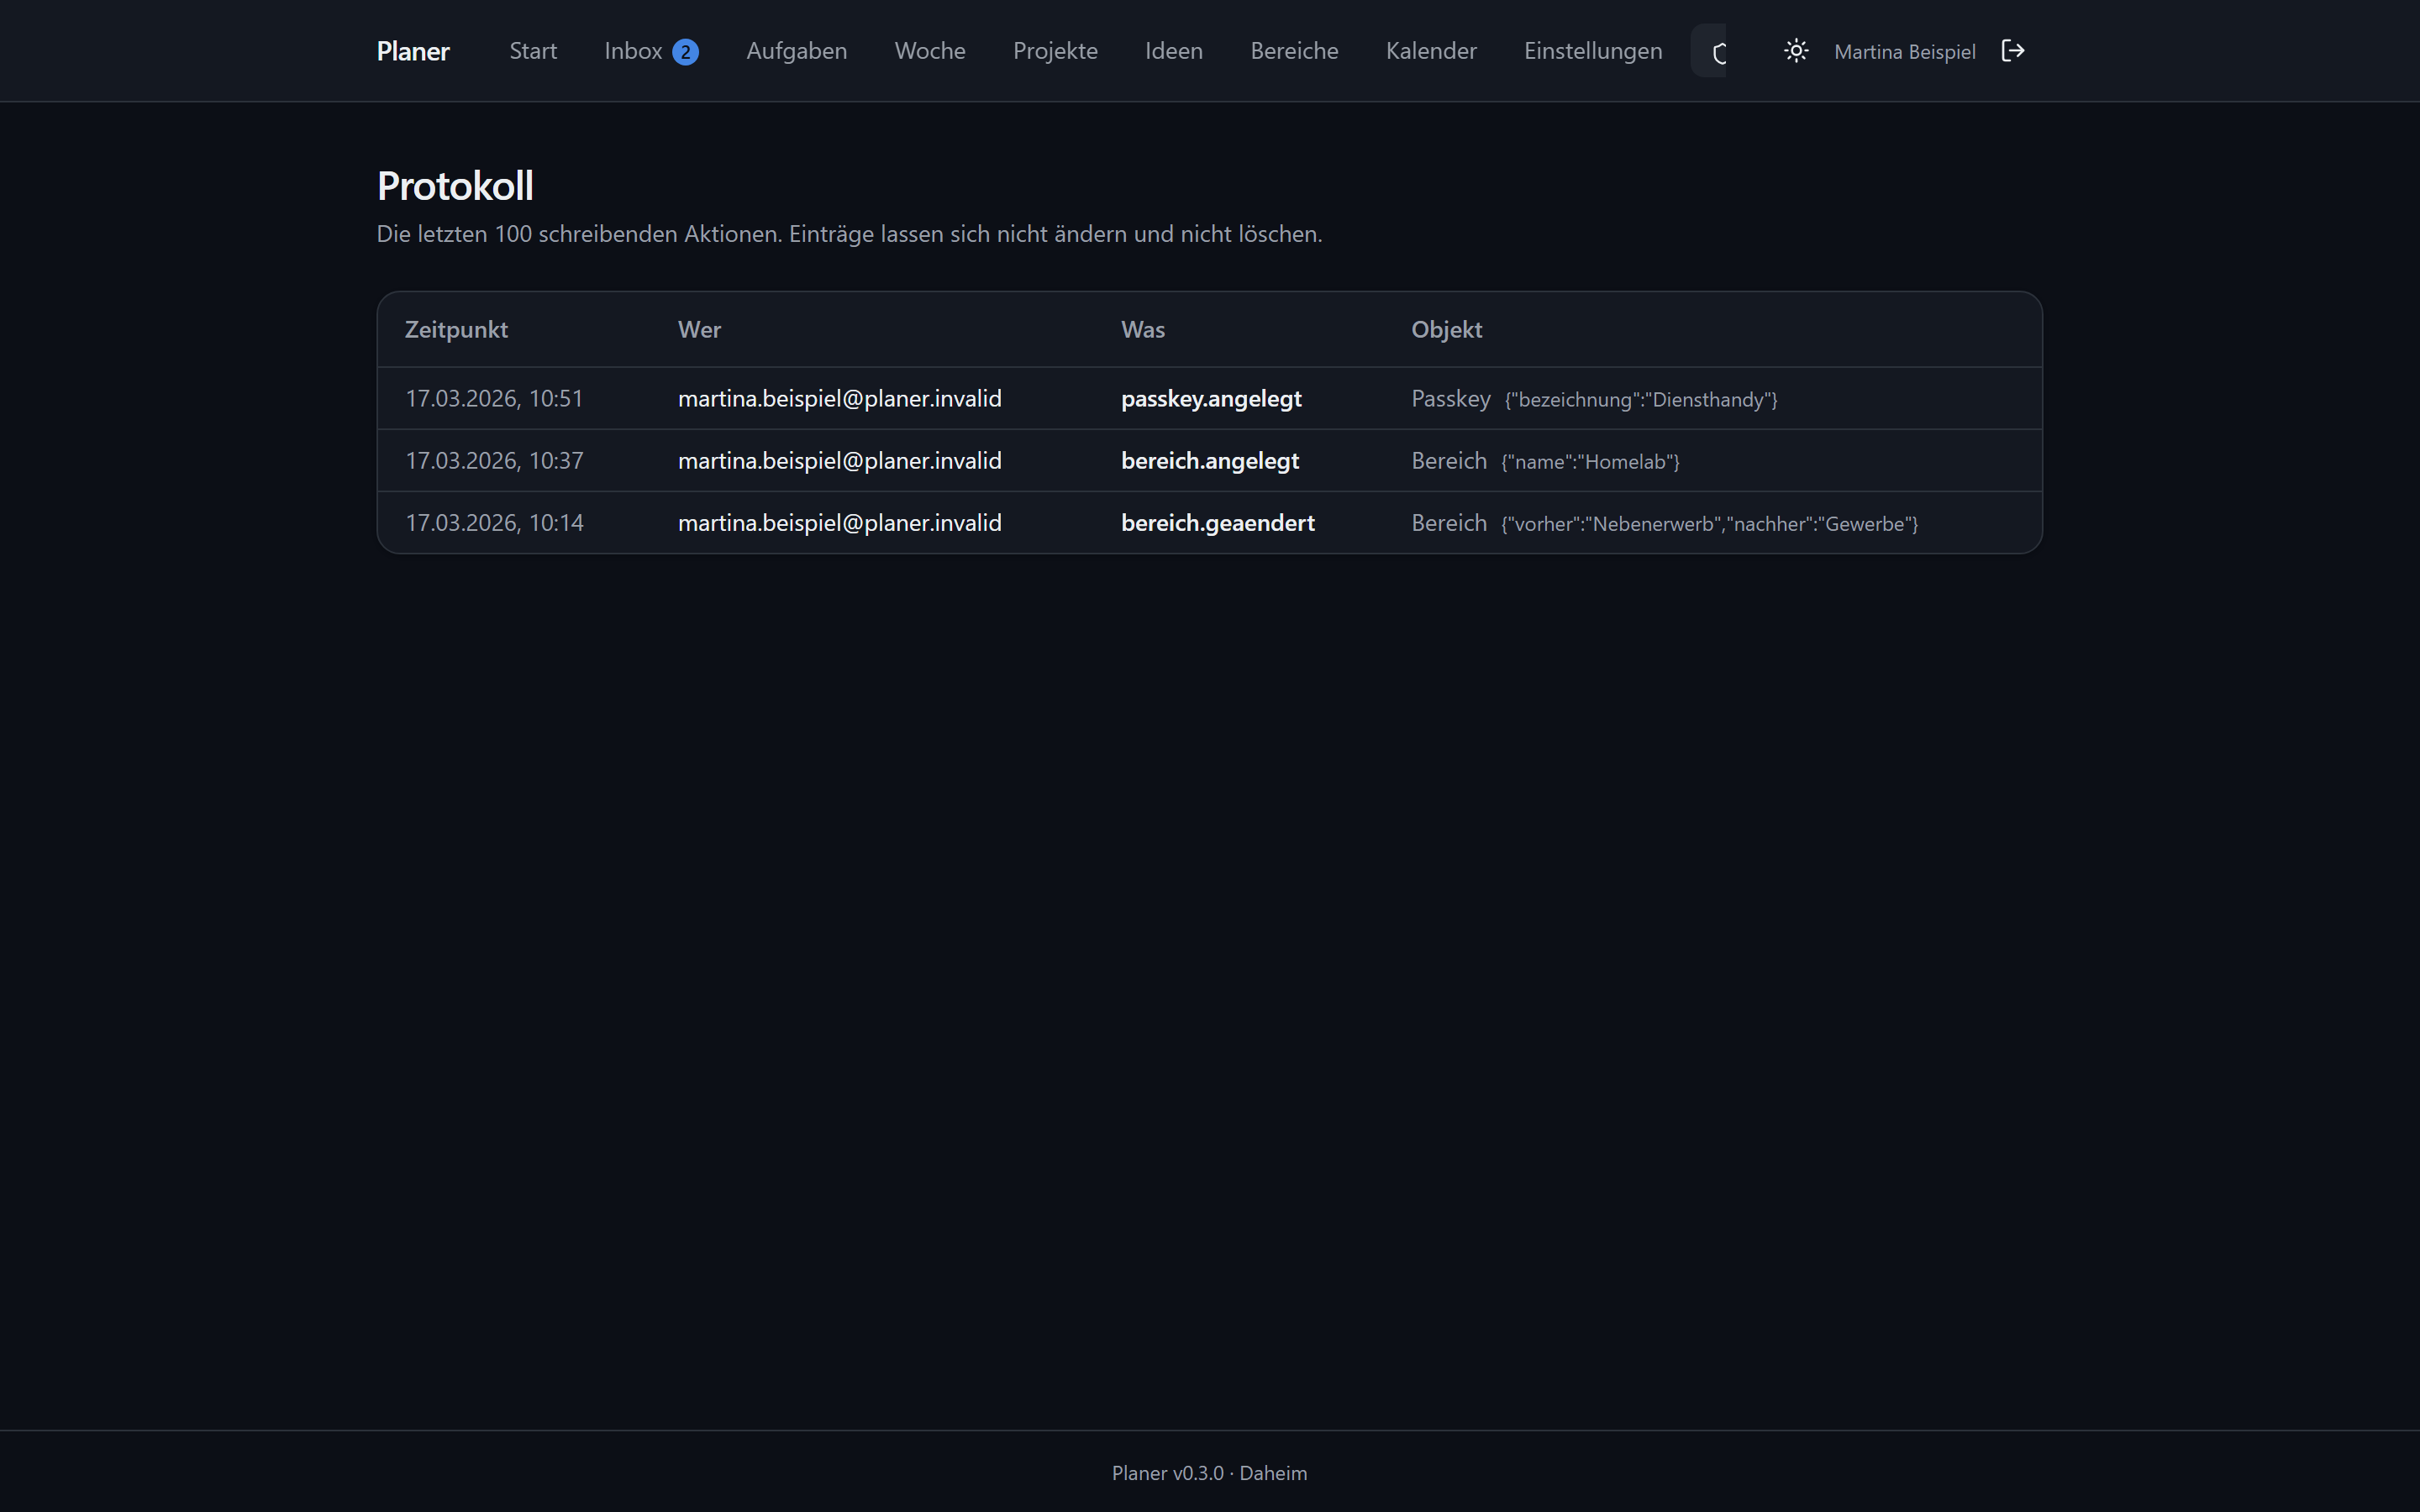Click the Zeitpunkt column header
This screenshot has width=2420, height=1512.
coord(456,329)
